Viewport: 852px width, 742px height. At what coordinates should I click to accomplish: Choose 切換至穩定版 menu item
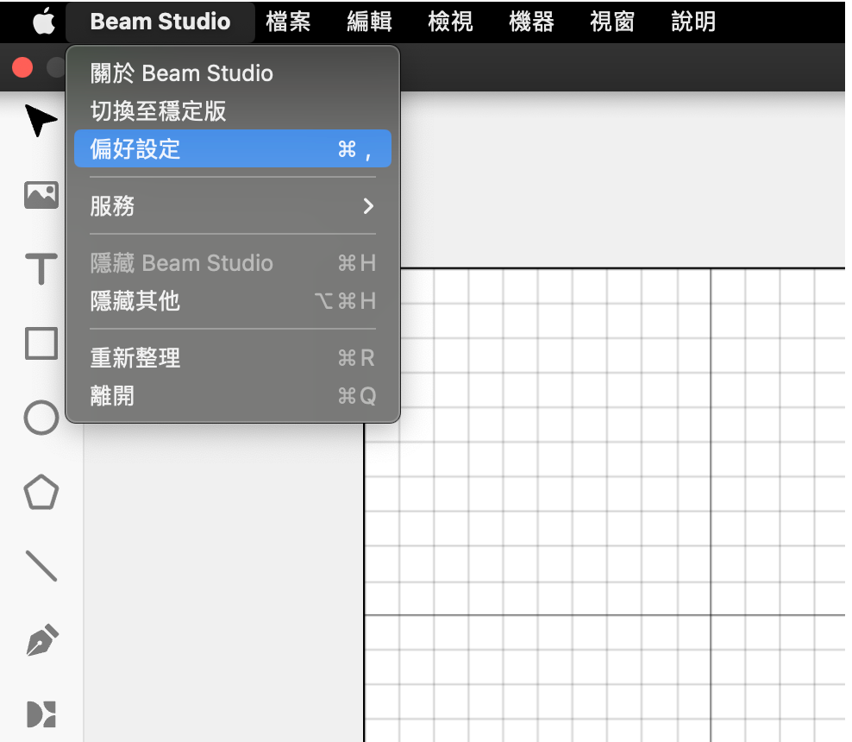tap(233, 111)
